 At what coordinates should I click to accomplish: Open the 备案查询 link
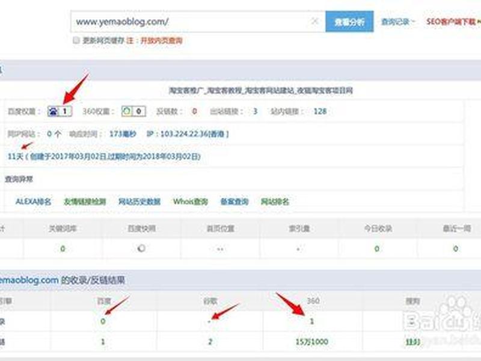pos(234,202)
